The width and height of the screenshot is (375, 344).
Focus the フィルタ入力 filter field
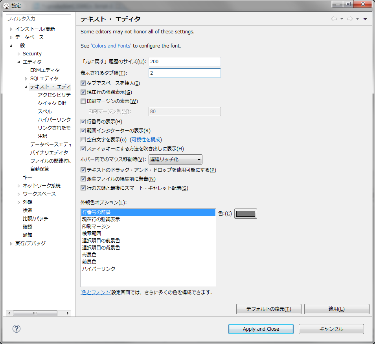tap(39, 18)
